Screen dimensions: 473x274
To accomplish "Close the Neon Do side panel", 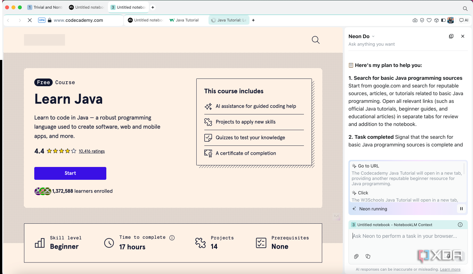I will coord(463,36).
